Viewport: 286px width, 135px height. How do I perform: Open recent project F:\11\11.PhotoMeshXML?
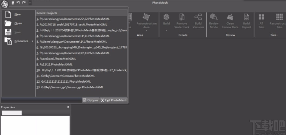pyautogui.click(x=81, y=64)
